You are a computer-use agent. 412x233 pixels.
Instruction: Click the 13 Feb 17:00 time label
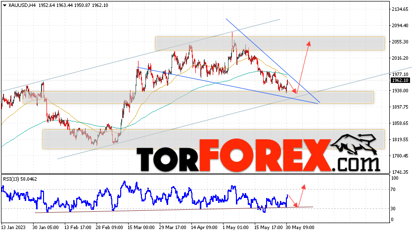[78, 227]
